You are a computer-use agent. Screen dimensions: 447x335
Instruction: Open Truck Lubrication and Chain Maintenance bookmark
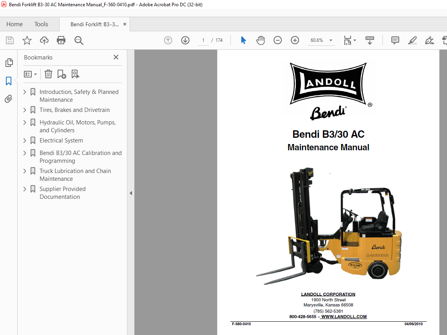pos(75,175)
